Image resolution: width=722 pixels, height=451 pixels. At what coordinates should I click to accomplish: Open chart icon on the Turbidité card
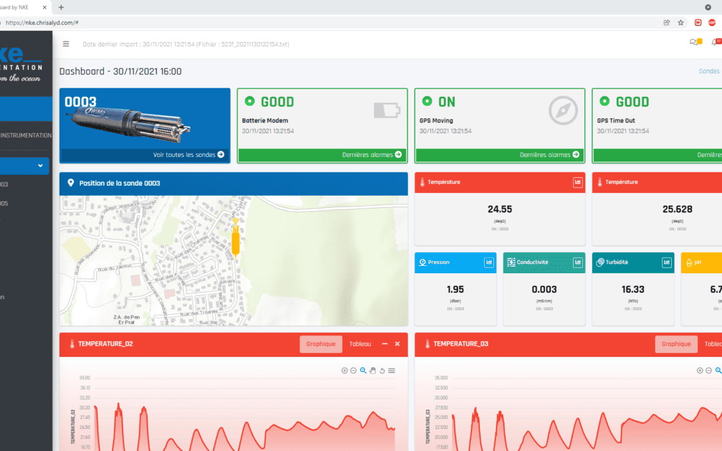pos(667,263)
